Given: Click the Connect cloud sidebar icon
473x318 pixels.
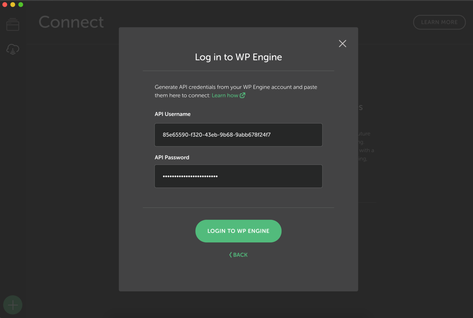Looking at the screenshot, I should click(13, 49).
